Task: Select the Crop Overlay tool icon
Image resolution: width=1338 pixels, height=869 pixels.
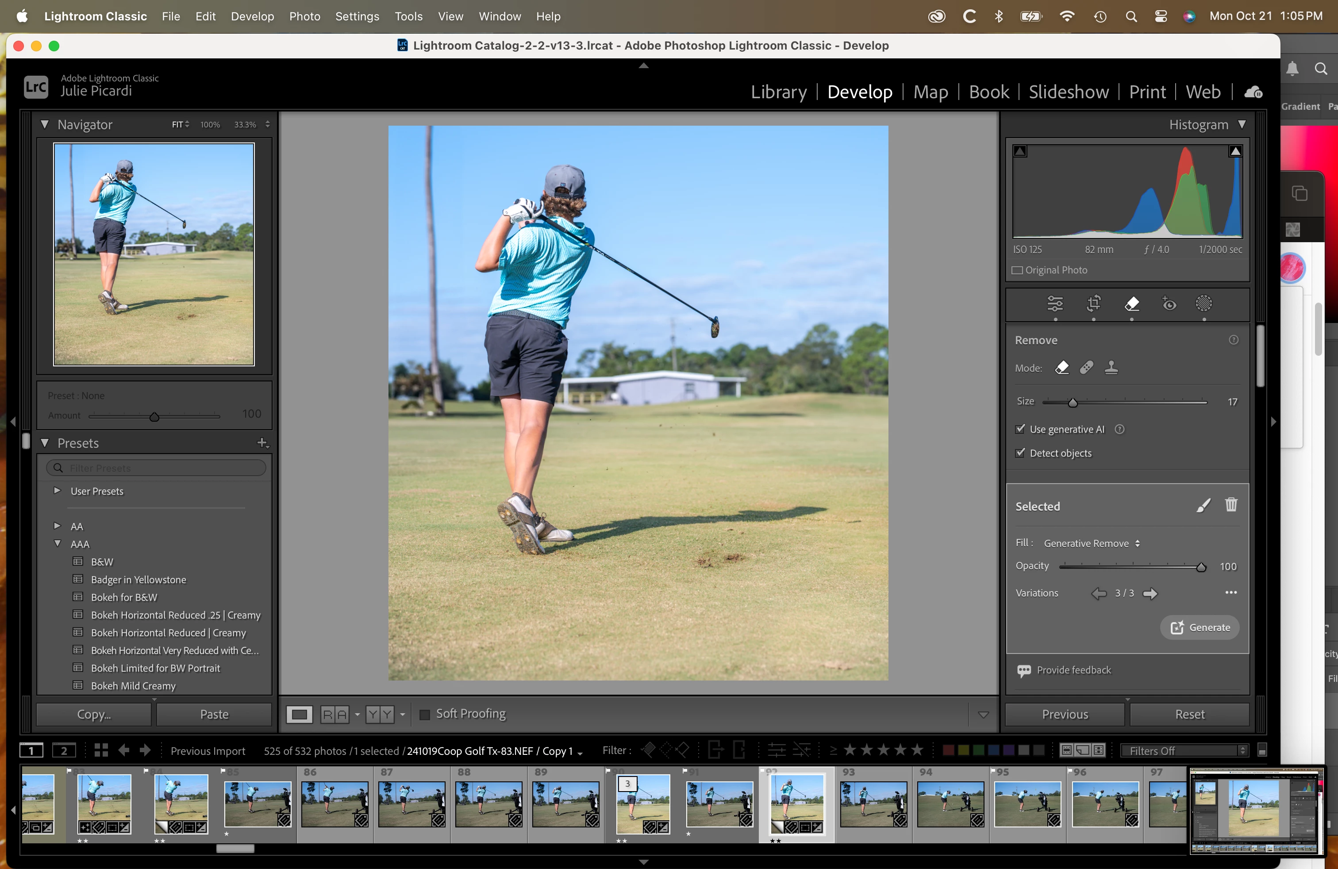Action: [x=1093, y=304]
